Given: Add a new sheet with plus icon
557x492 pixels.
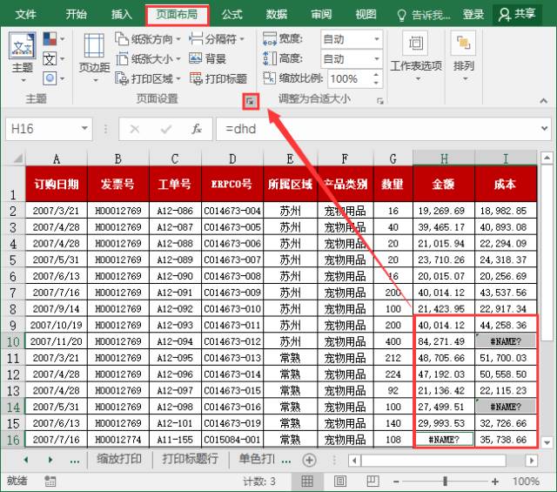Looking at the screenshot, I should coord(309,459).
